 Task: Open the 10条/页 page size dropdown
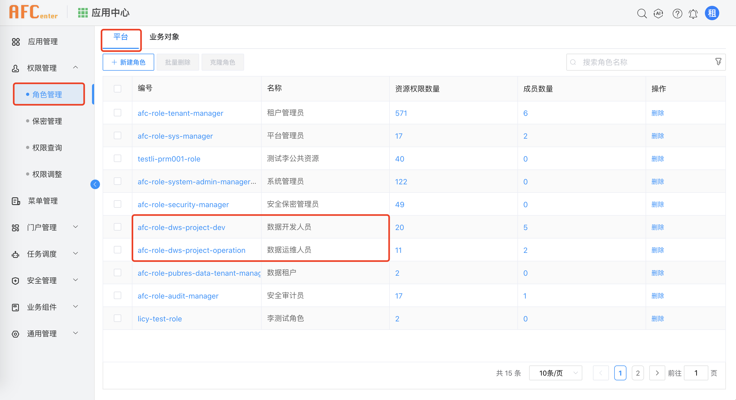coord(555,373)
